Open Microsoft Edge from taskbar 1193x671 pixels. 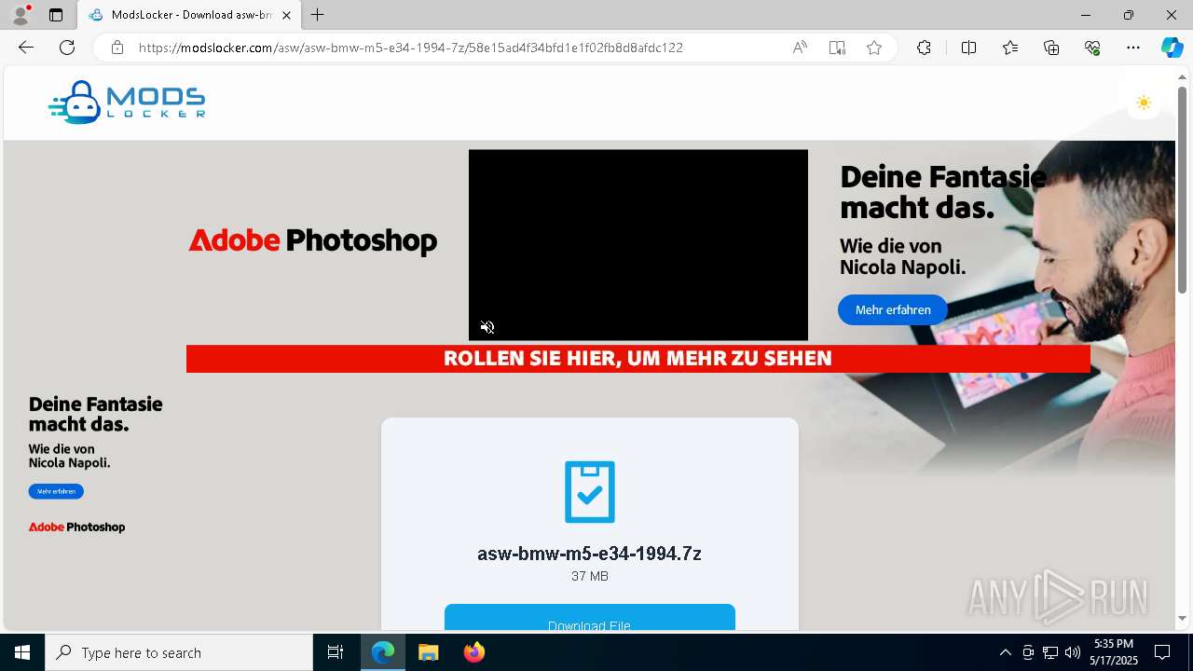point(383,652)
